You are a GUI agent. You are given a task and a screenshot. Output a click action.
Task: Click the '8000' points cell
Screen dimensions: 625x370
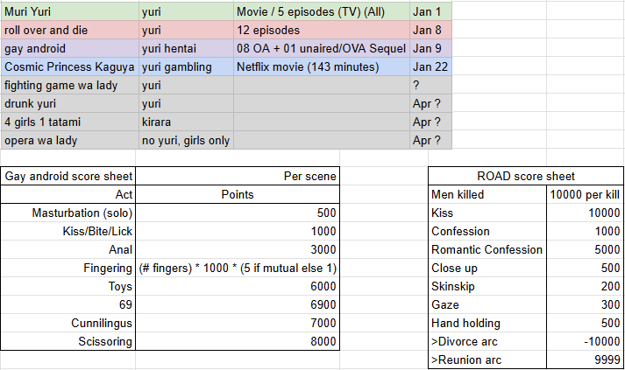click(x=238, y=341)
